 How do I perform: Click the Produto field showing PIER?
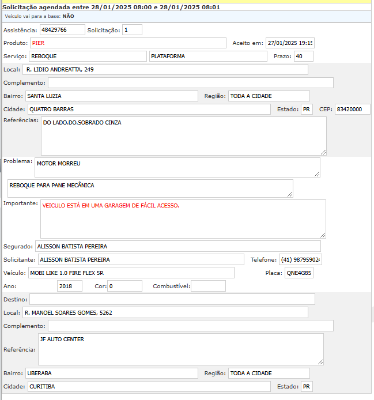(128, 43)
